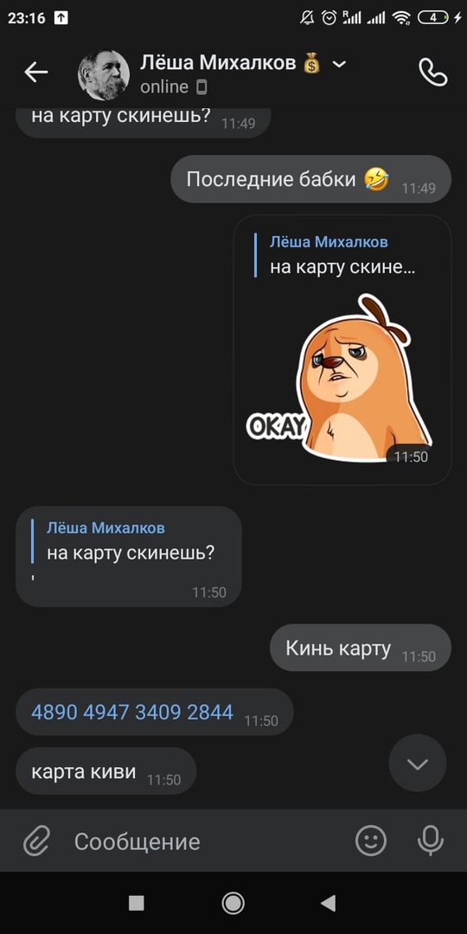The height and width of the screenshot is (934, 467).
Task: Start a voice call with the phone icon
Action: click(433, 72)
